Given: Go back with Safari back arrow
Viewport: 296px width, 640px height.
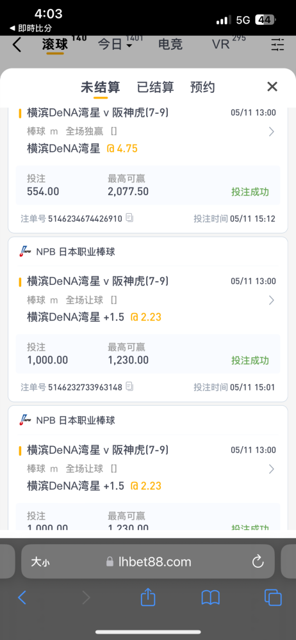Looking at the screenshot, I should (22, 598).
